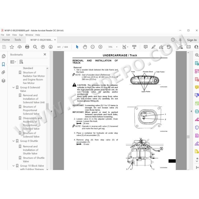Zoom in with the plus icon

coord(100,47)
